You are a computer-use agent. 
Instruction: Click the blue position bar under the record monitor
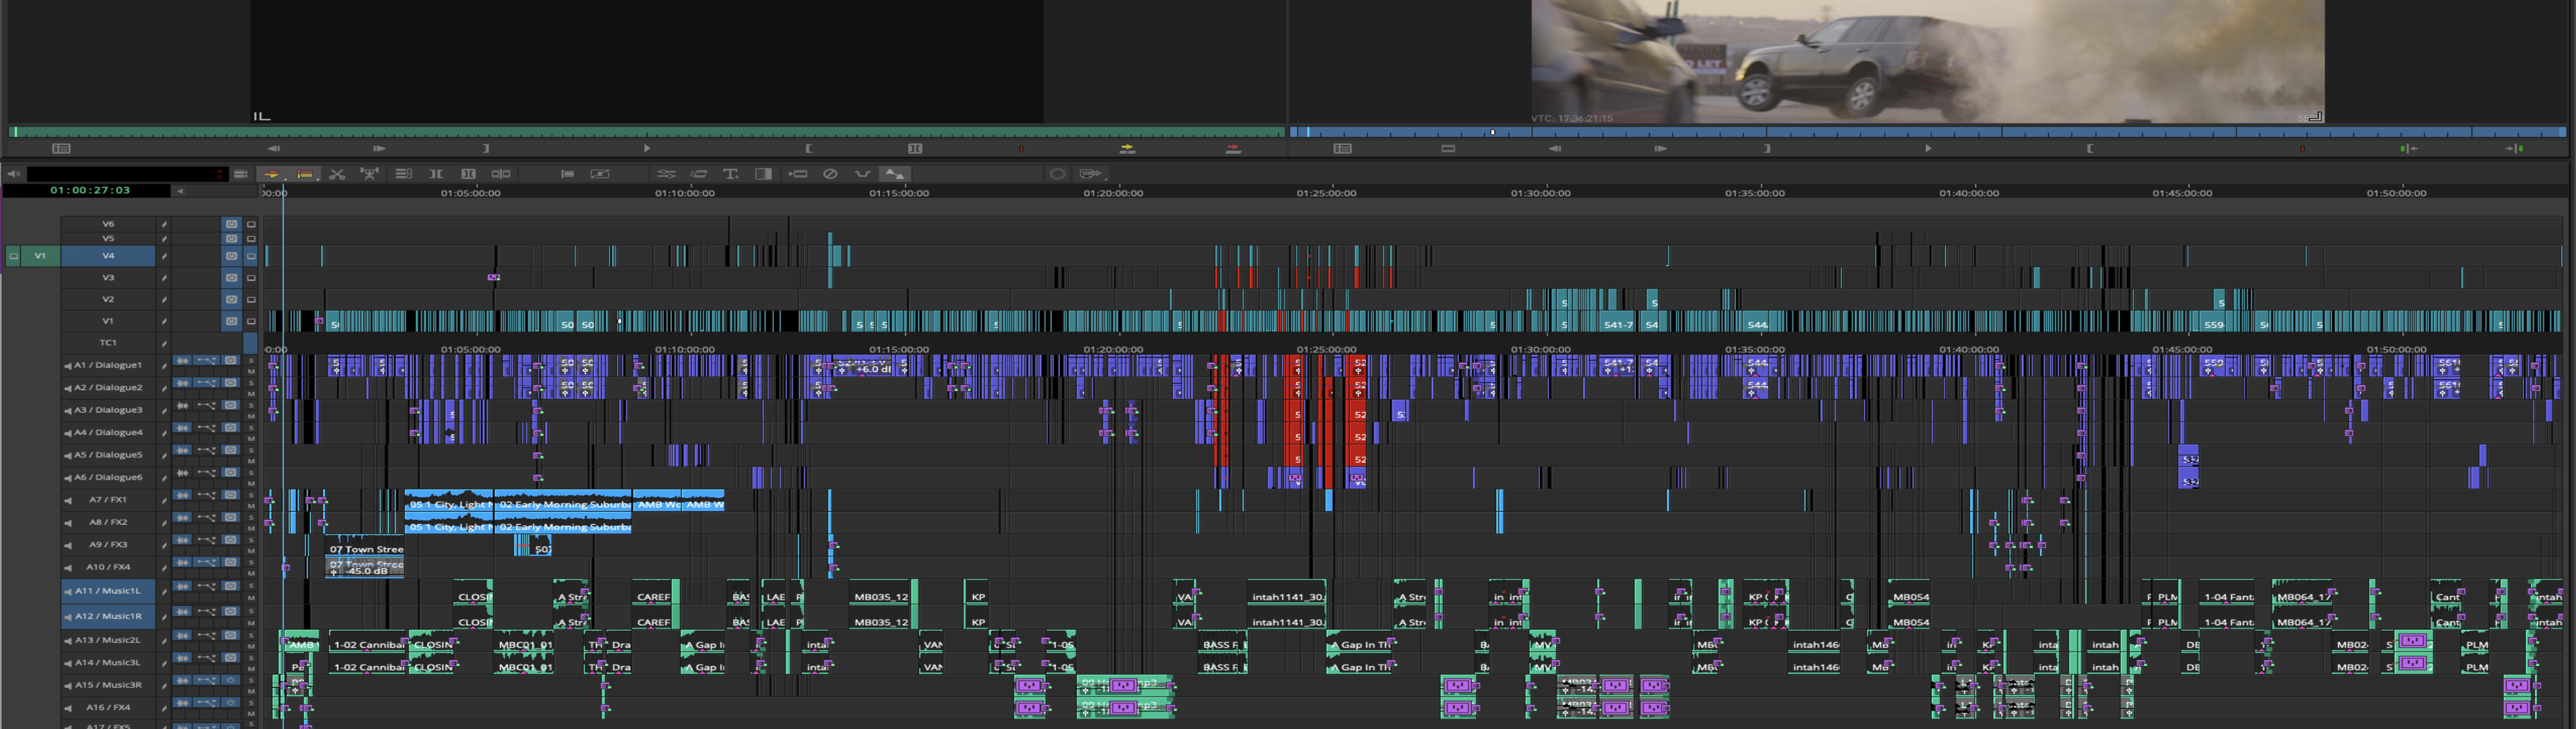(x=1900, y=131)
